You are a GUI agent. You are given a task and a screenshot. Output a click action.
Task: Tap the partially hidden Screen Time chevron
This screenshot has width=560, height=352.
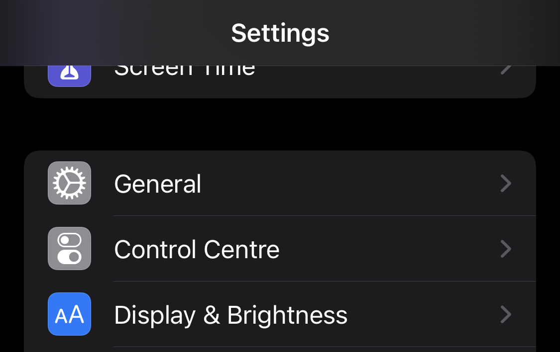(506, 70)
